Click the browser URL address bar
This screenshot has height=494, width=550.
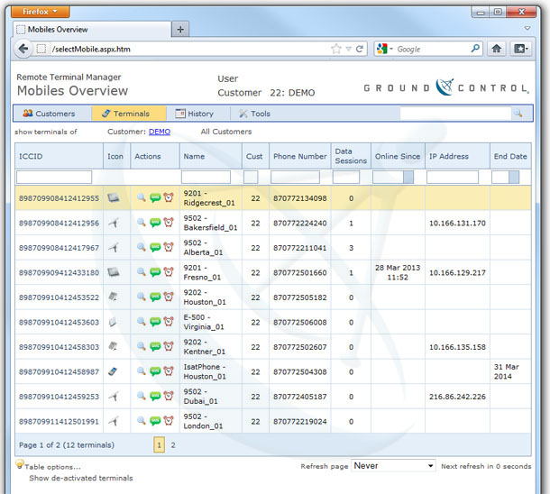(189, 49)
